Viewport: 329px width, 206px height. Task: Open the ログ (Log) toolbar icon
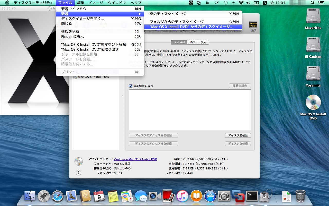(253, 25)
